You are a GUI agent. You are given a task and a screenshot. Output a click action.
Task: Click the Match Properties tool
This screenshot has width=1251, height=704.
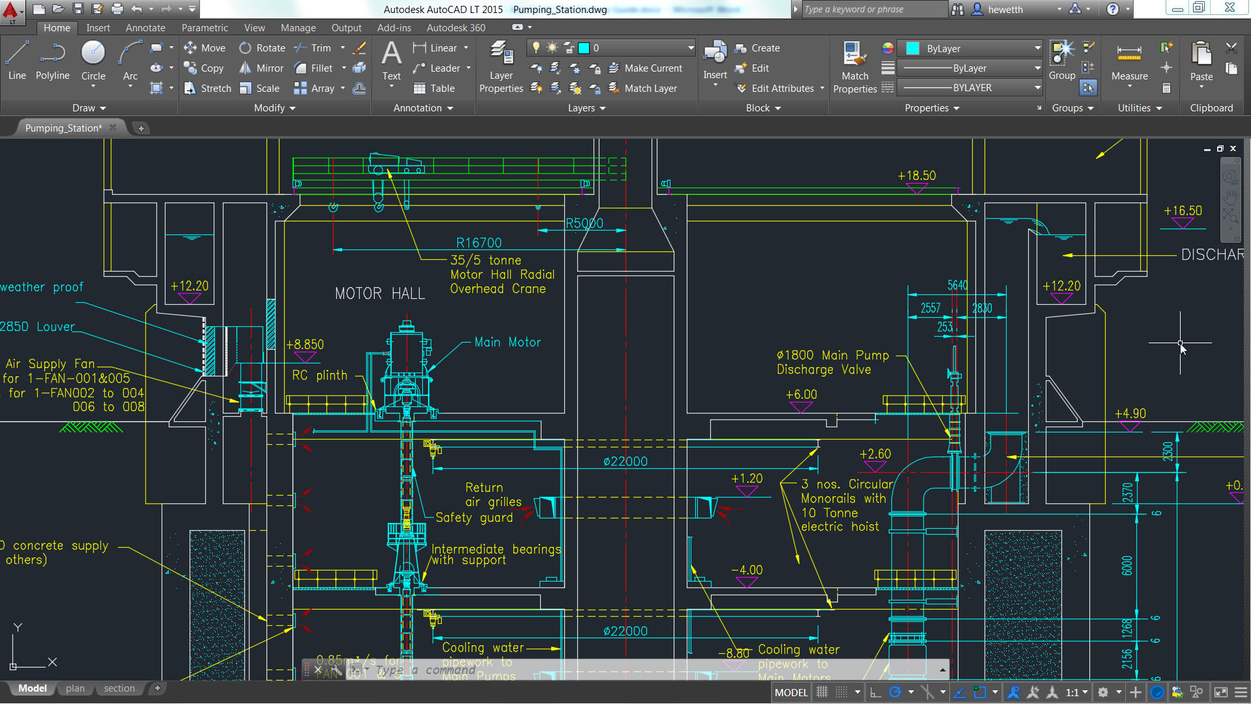(854, 65)
